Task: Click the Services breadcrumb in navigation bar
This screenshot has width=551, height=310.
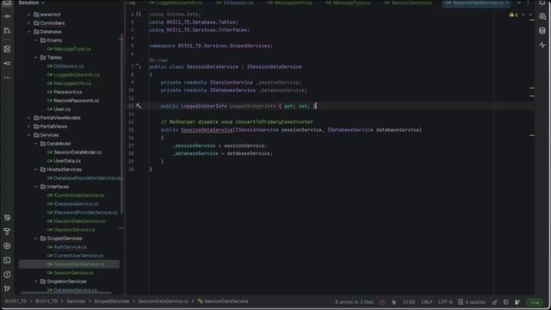Action: point(76,301)
